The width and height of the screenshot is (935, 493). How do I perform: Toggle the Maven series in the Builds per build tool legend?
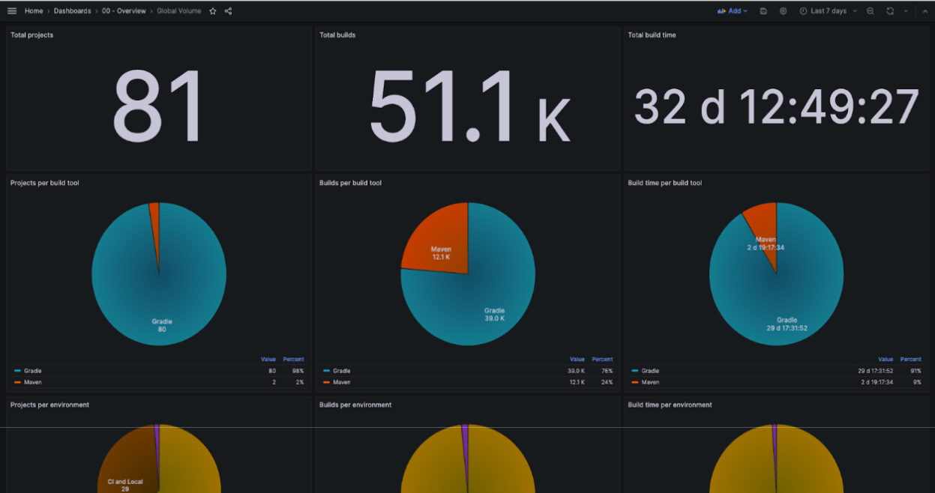pos(341,382)
